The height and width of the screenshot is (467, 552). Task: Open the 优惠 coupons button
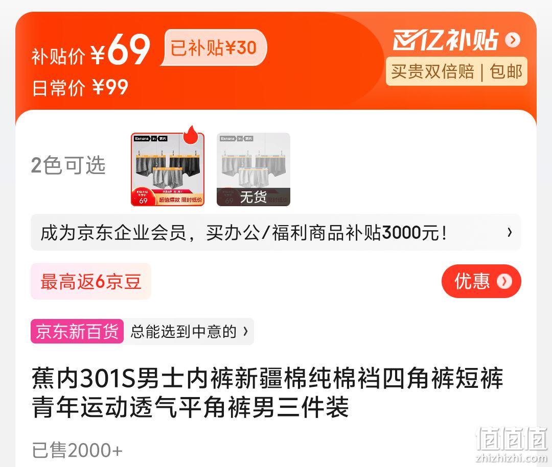tap(481, 281)
